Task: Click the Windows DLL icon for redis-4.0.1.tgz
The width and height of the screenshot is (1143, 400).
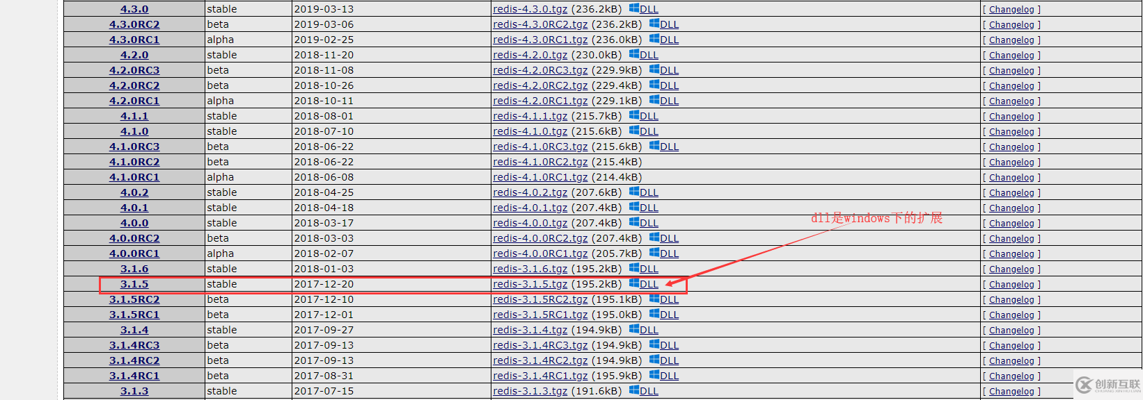Action: 634,207
